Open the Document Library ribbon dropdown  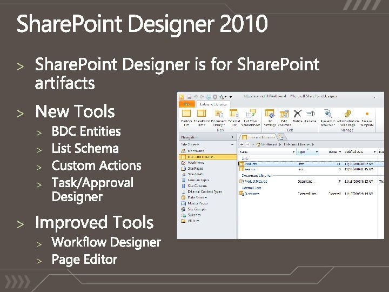[219, 117]
